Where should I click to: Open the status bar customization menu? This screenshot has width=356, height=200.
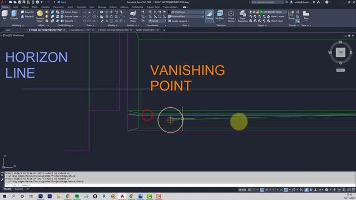click(x=353, y=190)
